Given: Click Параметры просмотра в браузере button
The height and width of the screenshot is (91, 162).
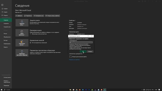Looking at the screenshot, I should [x=22, y=53].
